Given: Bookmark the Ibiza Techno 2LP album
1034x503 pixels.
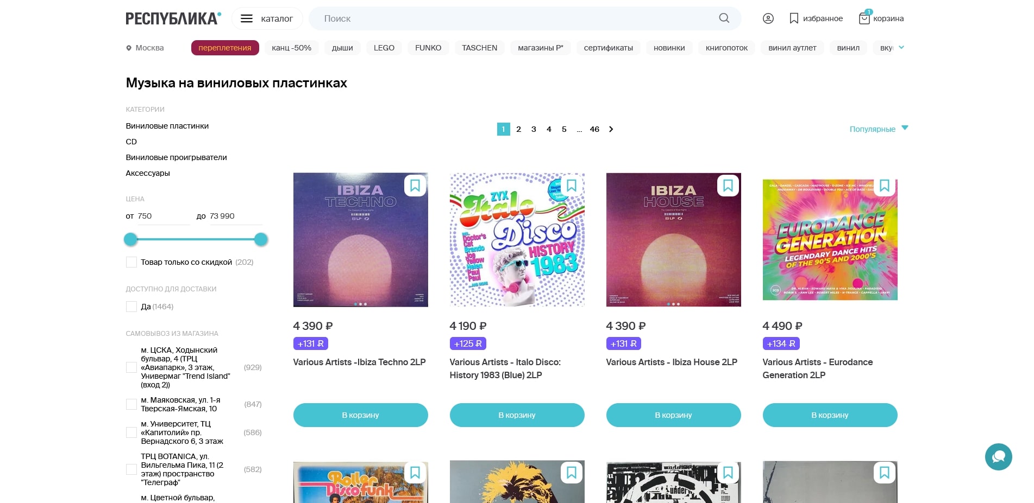Looking at the screenshot, I should [x=415, y=186].
